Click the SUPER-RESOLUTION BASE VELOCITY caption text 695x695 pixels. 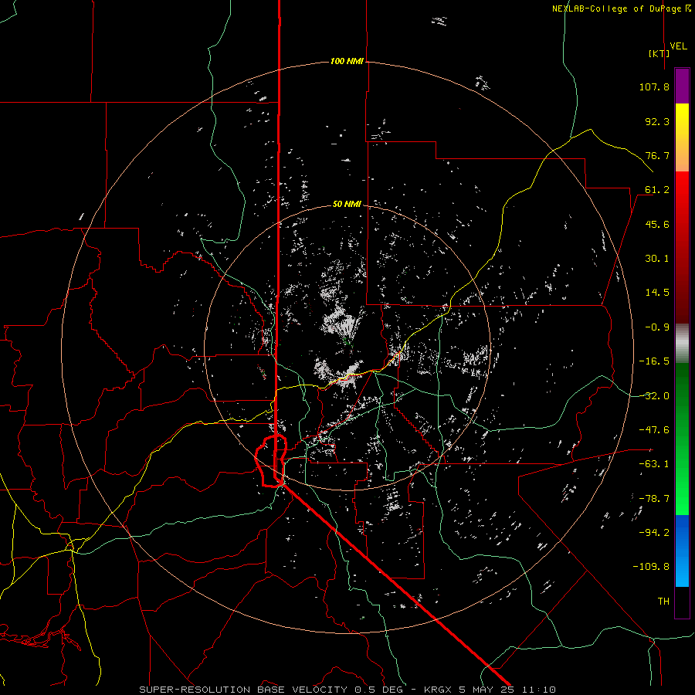coord(243,690)
